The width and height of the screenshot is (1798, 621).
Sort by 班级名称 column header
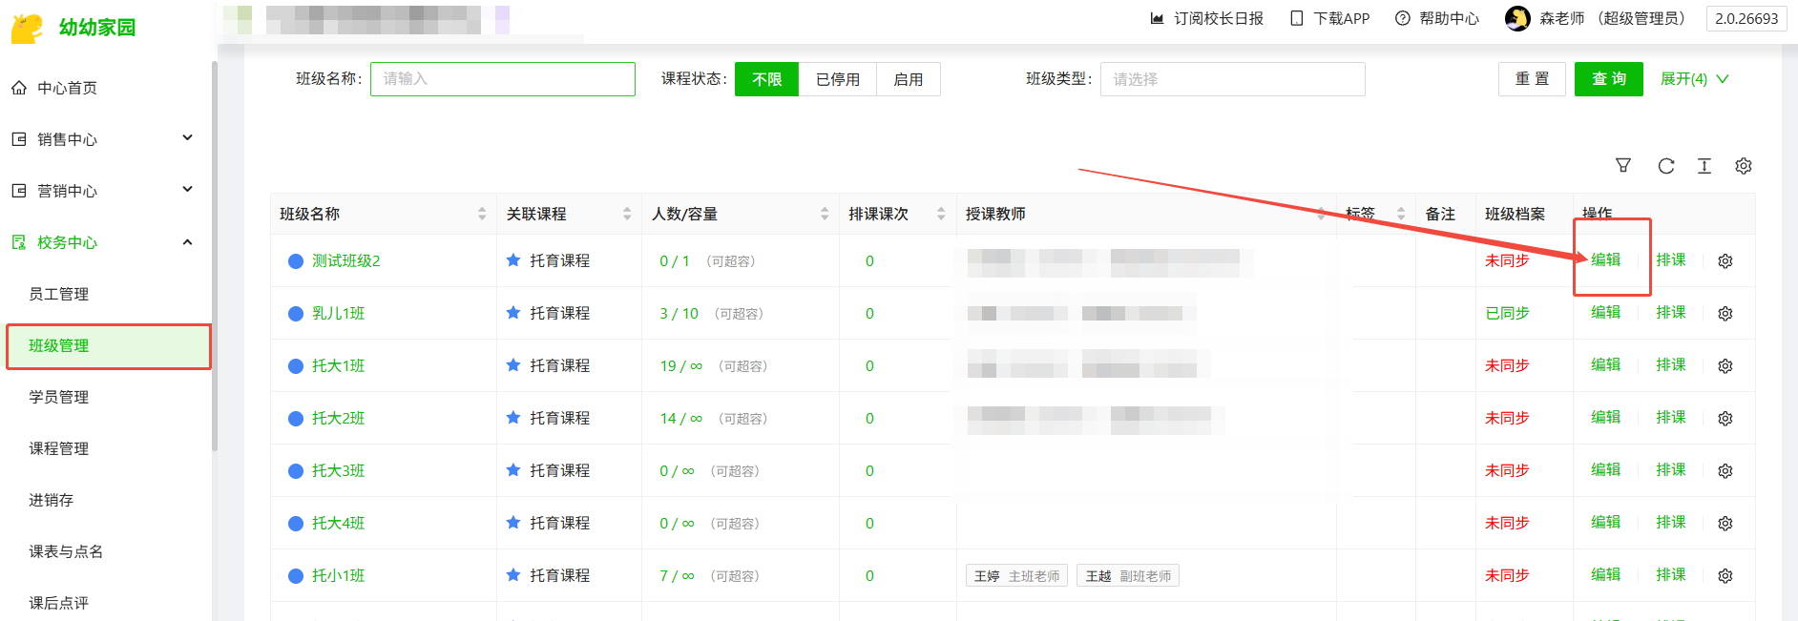point(481,215)
